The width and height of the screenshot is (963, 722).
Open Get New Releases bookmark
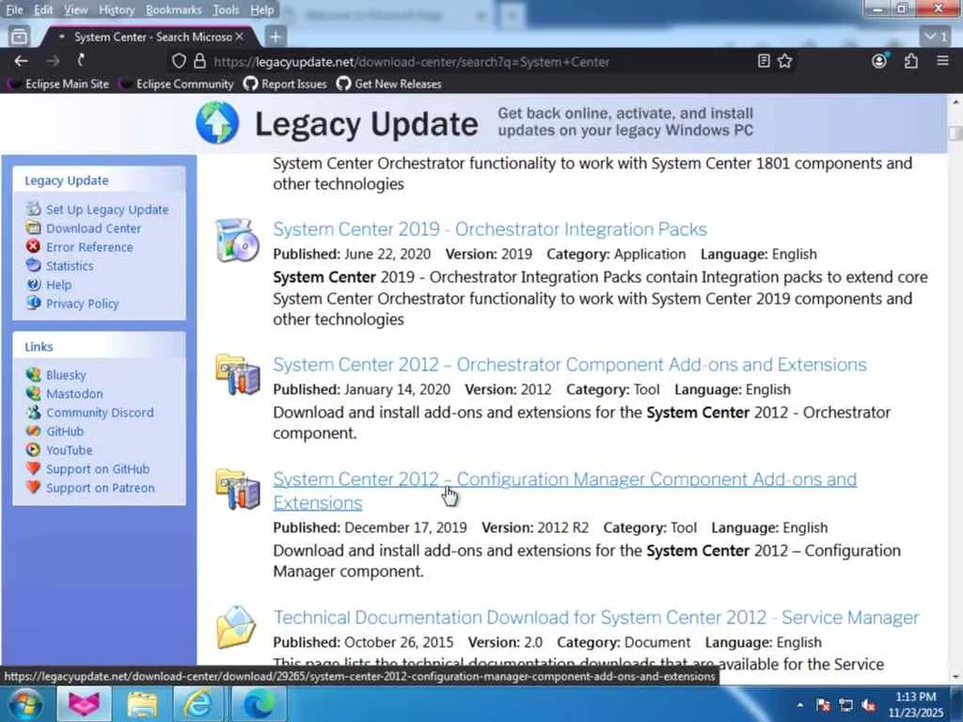[389, 84]
